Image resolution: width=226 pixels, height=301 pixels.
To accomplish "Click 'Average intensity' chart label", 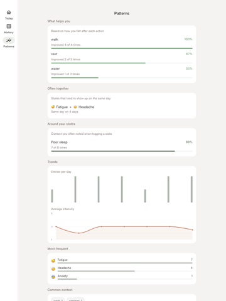I will coord(63,209).
